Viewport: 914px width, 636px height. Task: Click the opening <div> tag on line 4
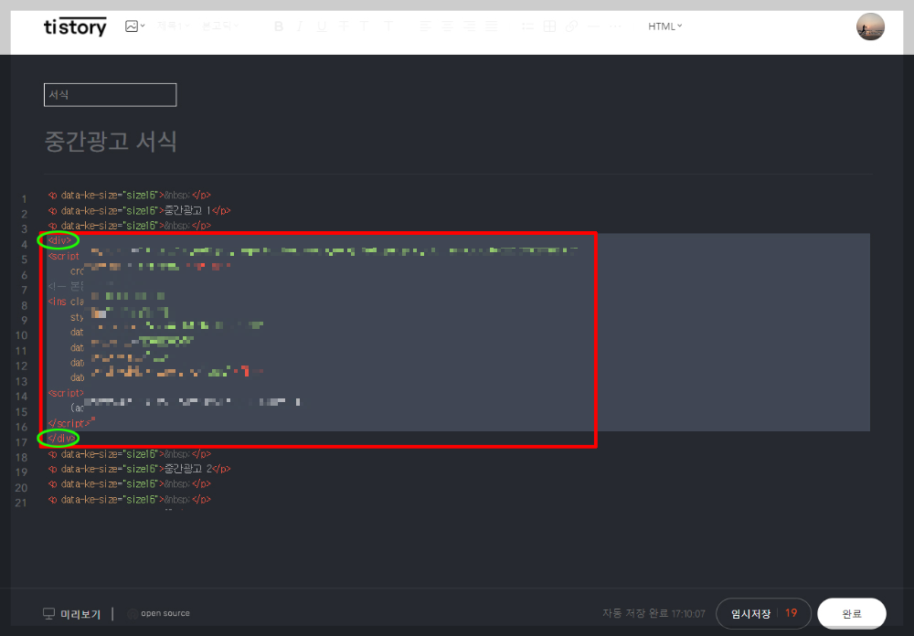pos(59,240)
